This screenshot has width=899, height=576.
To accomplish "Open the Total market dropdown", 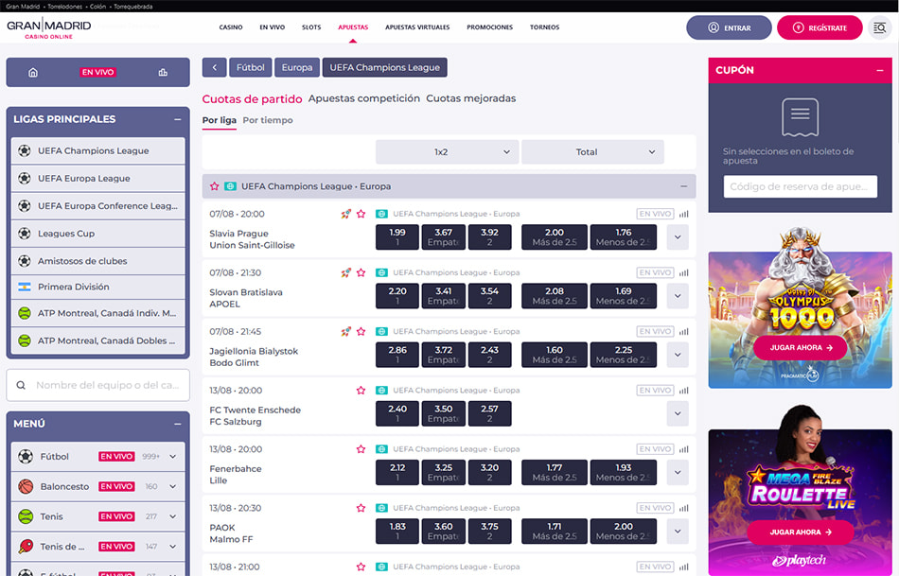I will click(592, 152).
